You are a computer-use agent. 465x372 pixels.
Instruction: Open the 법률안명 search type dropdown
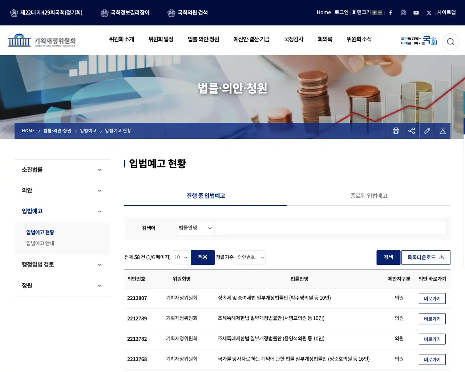point(195,228)
